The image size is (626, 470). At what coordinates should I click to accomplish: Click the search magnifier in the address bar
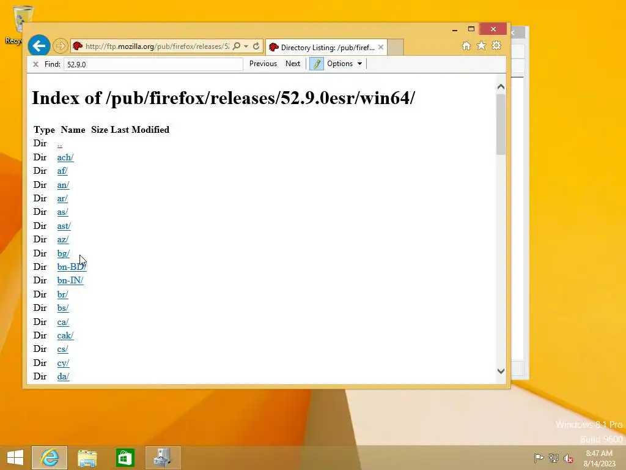click(x=237, y=47)
